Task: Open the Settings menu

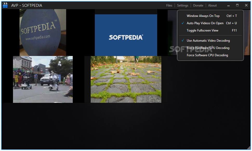Action: [x=183, y=5]
